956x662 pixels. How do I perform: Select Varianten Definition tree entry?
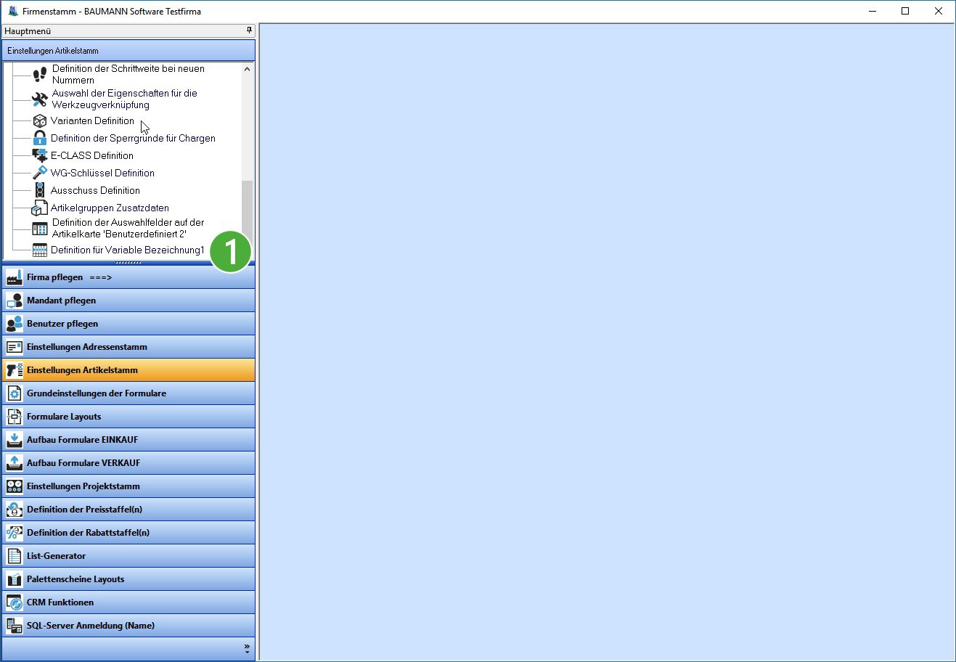coord(92,120)
